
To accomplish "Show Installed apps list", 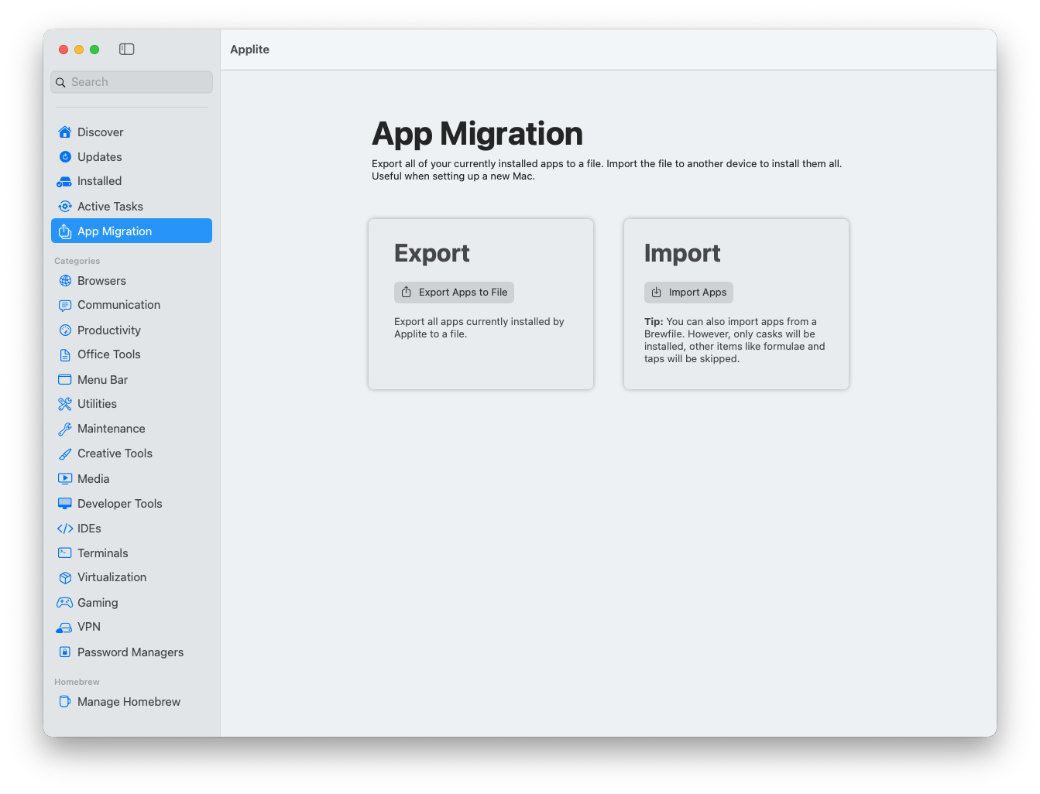I will point(132,181).
